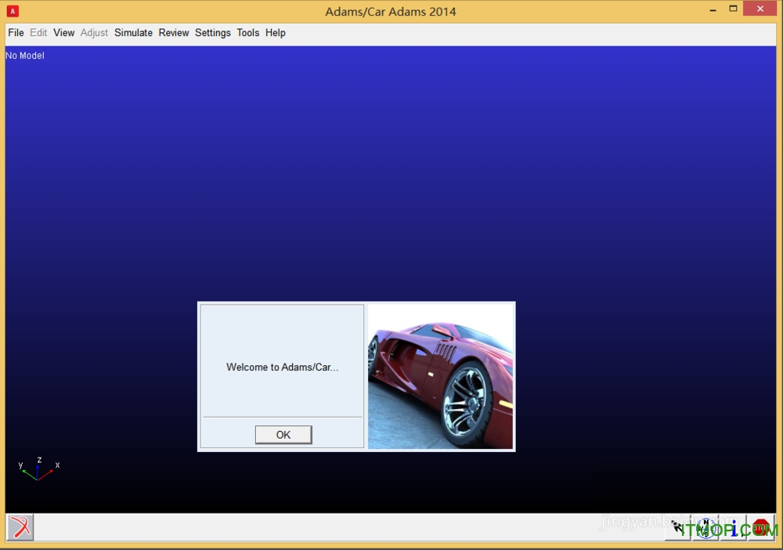Click the red Adams app icon in title bar

click(13, 11)
